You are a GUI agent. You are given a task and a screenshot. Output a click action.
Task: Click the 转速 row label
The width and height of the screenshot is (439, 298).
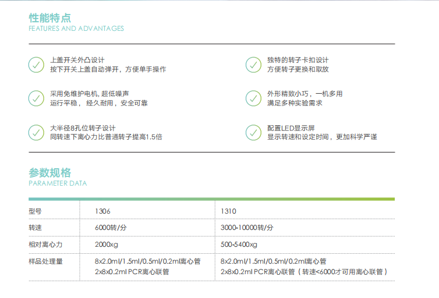[x=35, y=228]
